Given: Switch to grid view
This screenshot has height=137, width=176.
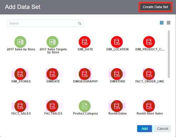Looking at the screenshot, I should coord(162,22).
